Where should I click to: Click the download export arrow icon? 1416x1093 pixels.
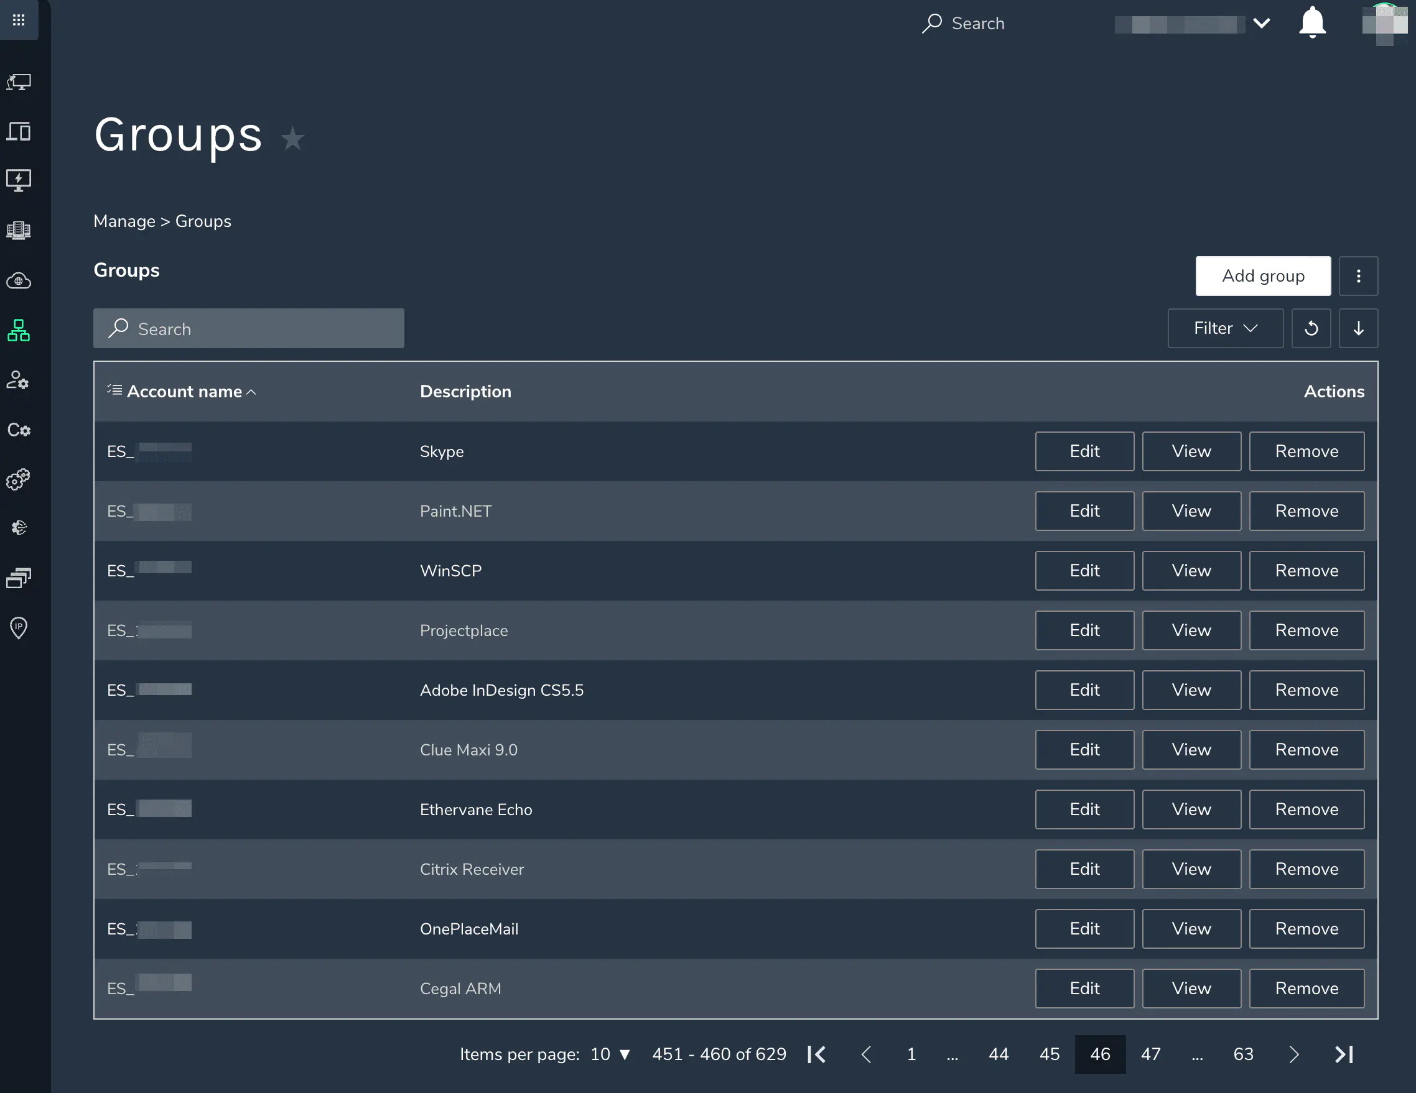click(x=1358, y=328)
